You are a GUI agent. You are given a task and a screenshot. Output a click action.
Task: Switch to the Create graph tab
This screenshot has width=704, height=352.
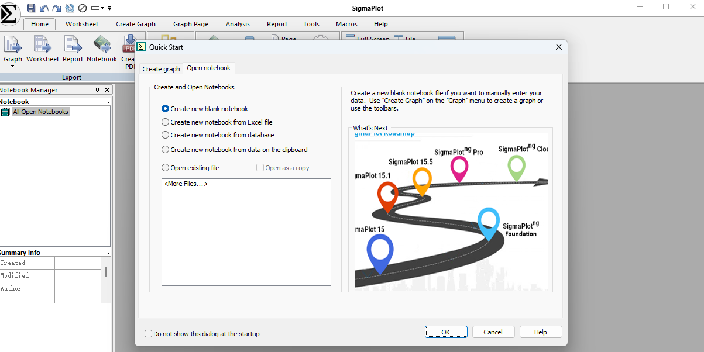tap(161, 69)
